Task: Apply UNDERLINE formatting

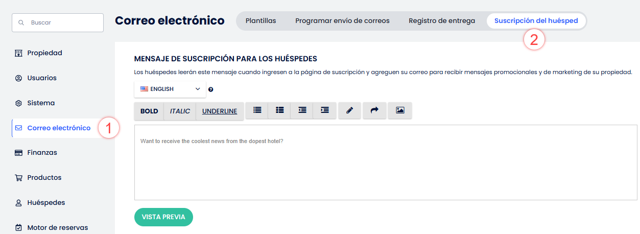Action: [x=220, y=111]
